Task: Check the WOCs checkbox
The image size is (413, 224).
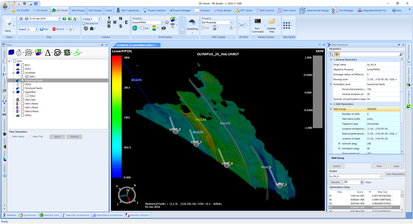Action: pyautogui.click(x=23, y=115)
